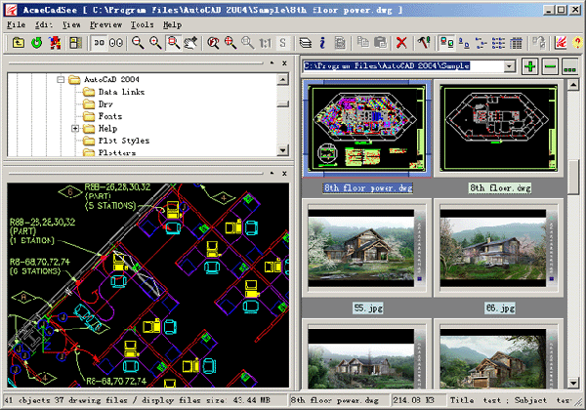Screen dimensions: 586x410
Task: Toggle the zoom window tool button
Action: pyautogui.click(x=173, y=43)
